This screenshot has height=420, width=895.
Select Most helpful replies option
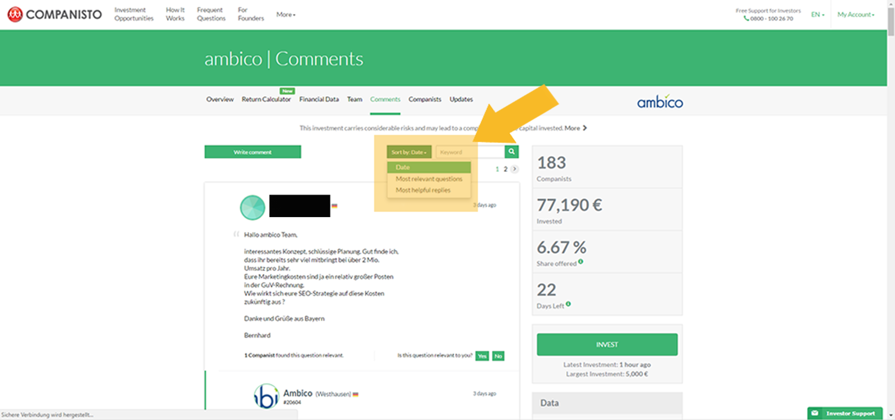point(423,190)
